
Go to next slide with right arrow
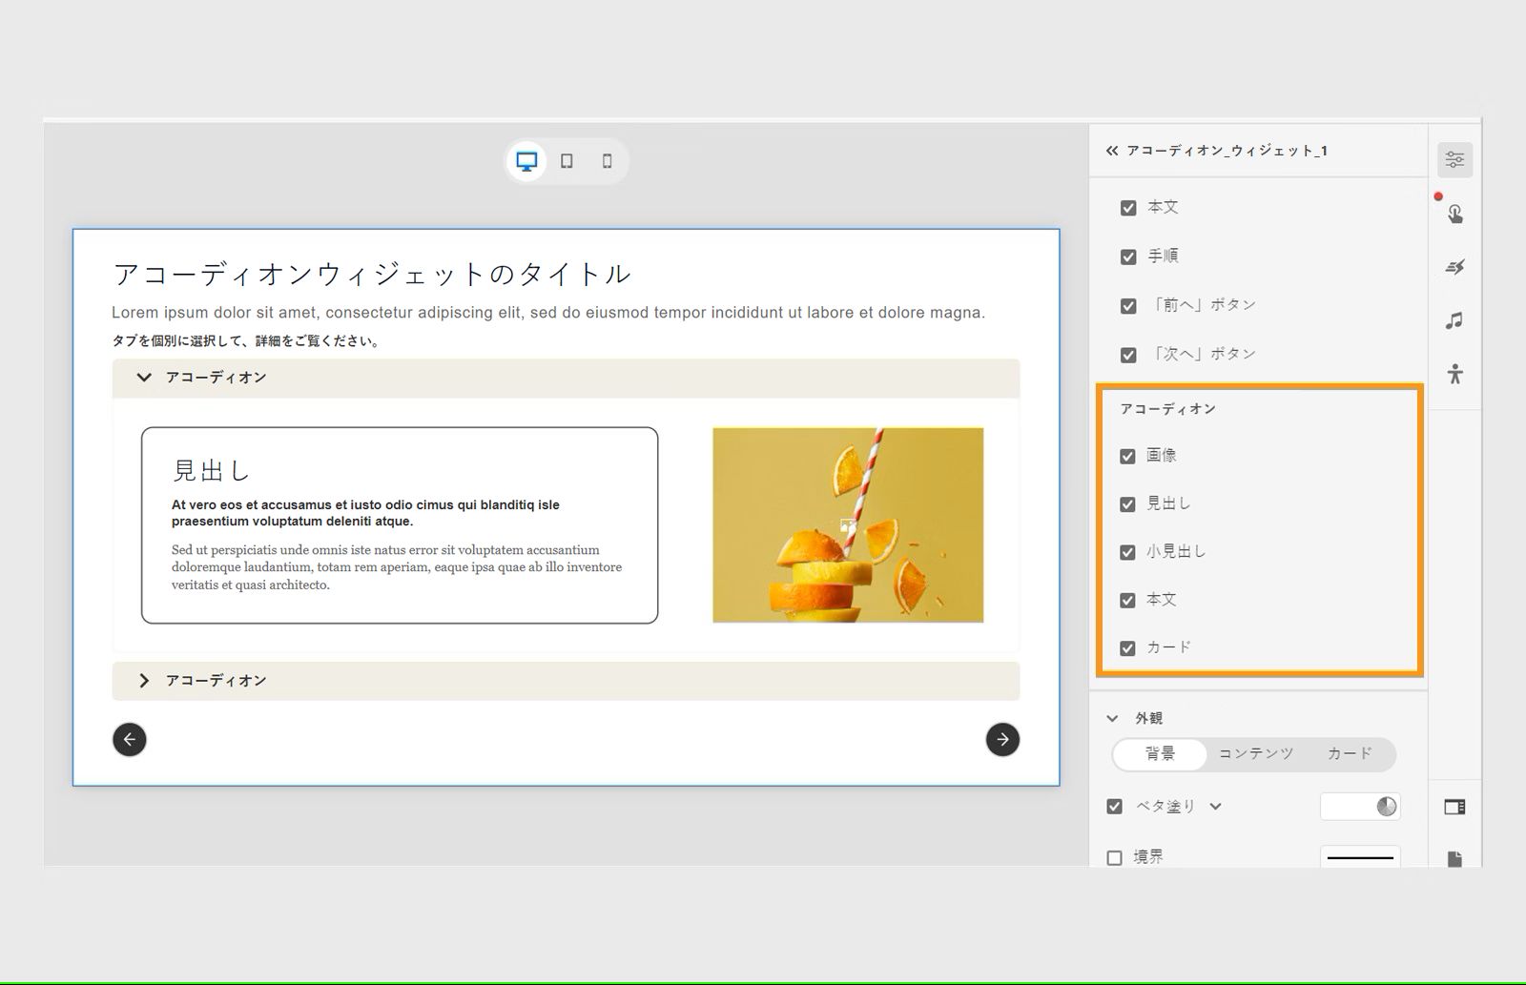[1002, 739]
